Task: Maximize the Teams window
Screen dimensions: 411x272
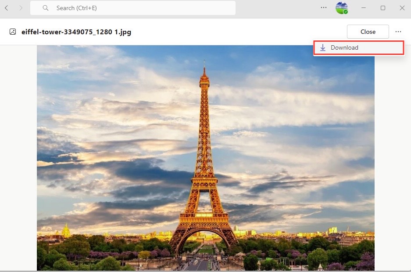Action: pos(383,8)
